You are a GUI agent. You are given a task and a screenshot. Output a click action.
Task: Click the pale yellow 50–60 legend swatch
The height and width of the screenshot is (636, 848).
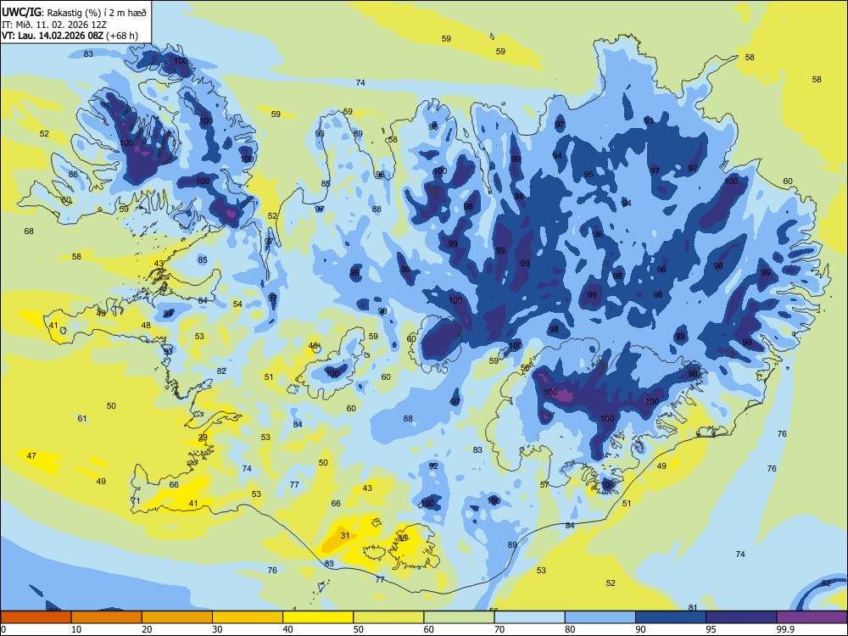click(388, 617)
